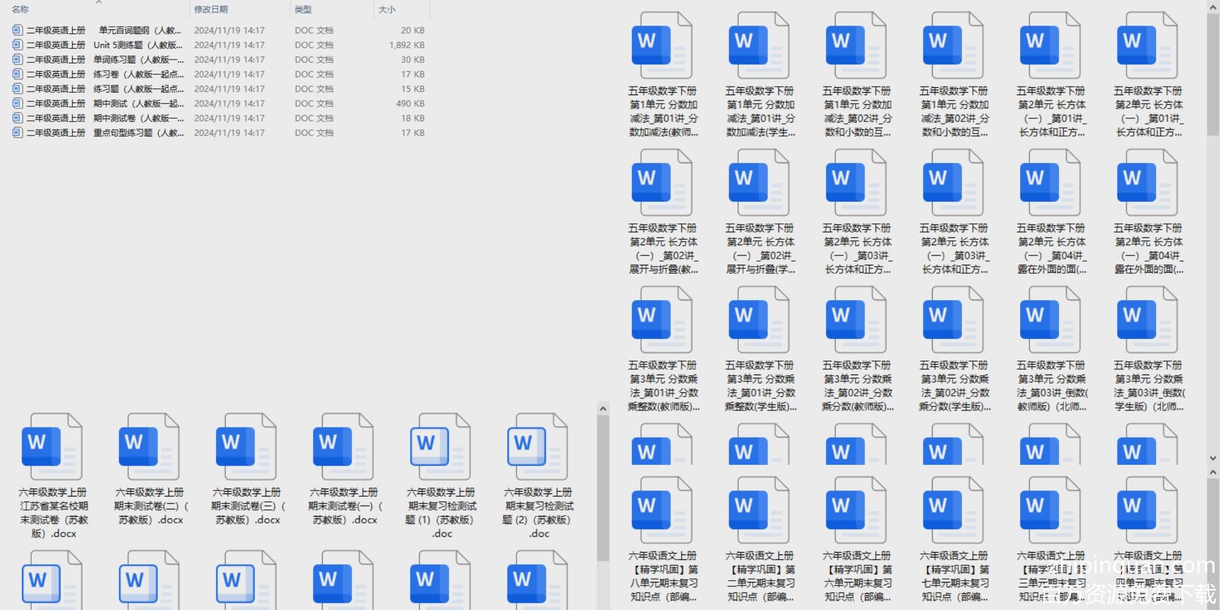Click Word icon of 六年级语文 第八单元期末复习
1220x610 pixels.
coord(662,511)
